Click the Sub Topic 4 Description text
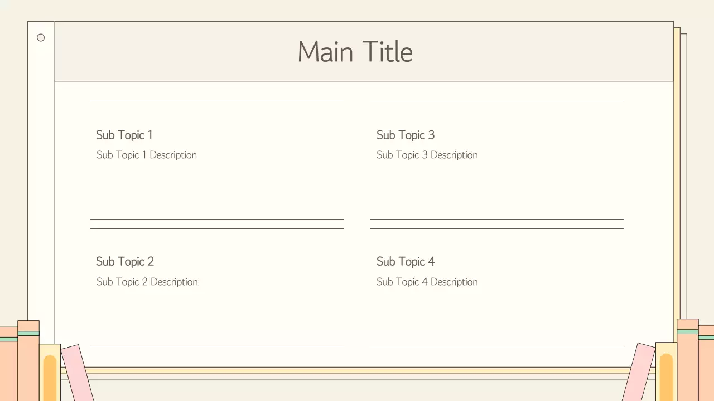Image resolution: width=714 pixels, height=401 pixels. point(427,282)
